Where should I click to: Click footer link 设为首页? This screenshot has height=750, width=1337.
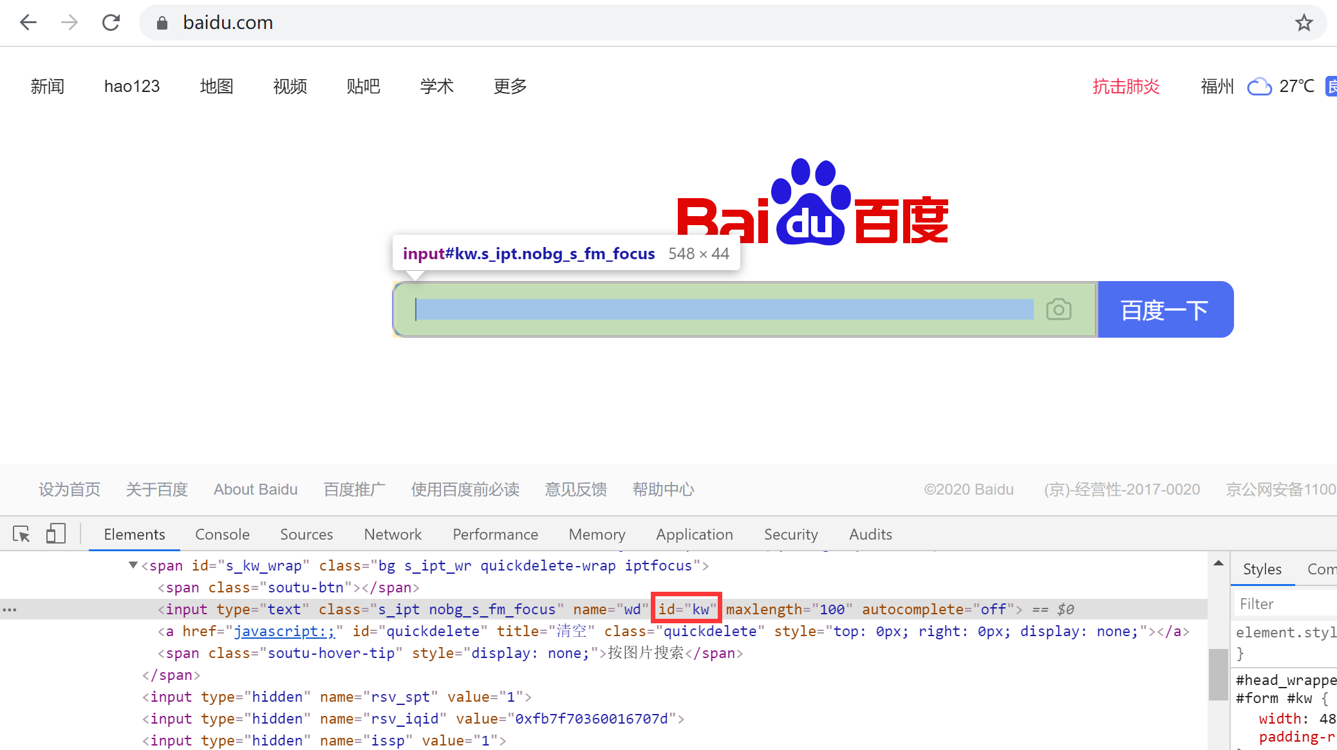pyautogui.click(x=70, y=489)
